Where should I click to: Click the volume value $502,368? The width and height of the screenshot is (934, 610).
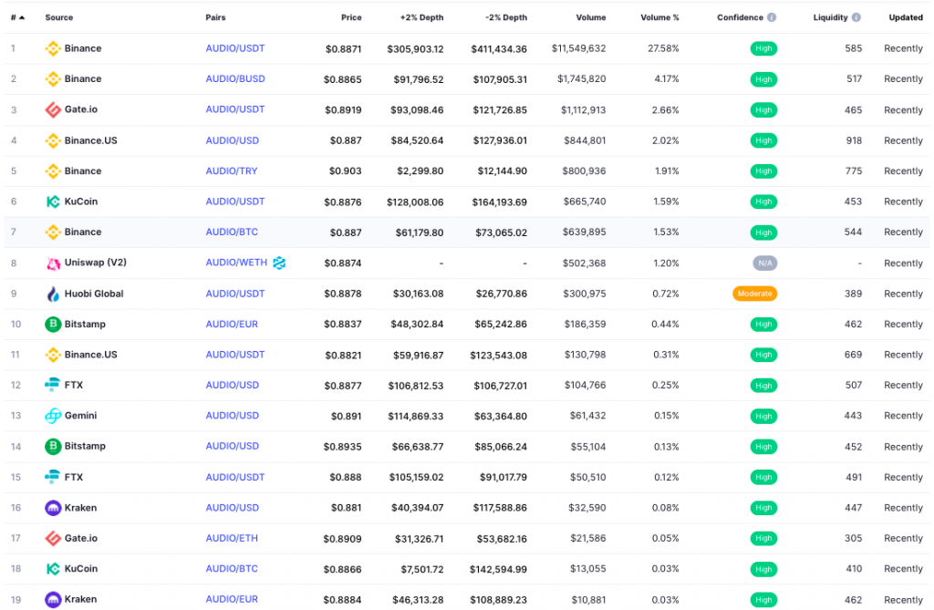(585, 264)
